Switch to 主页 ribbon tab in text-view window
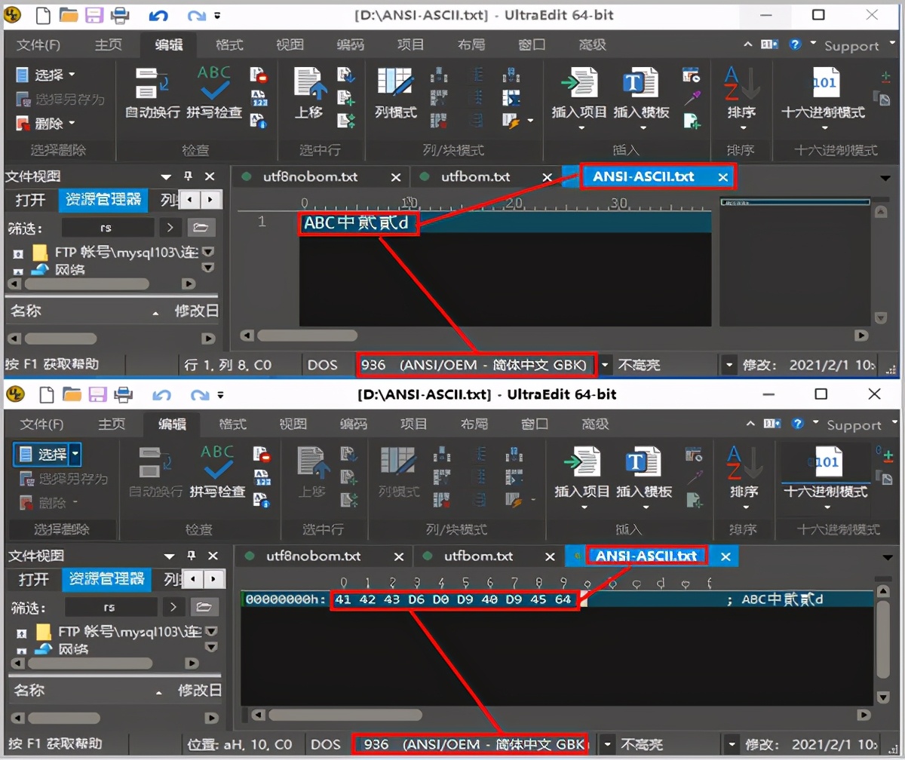The width and height of the screenshot is (905, 760). click(x=109, y=44)
